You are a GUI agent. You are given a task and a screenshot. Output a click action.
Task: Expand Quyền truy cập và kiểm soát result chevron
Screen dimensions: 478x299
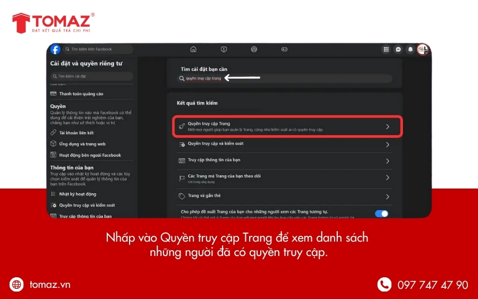coord(388,144)
